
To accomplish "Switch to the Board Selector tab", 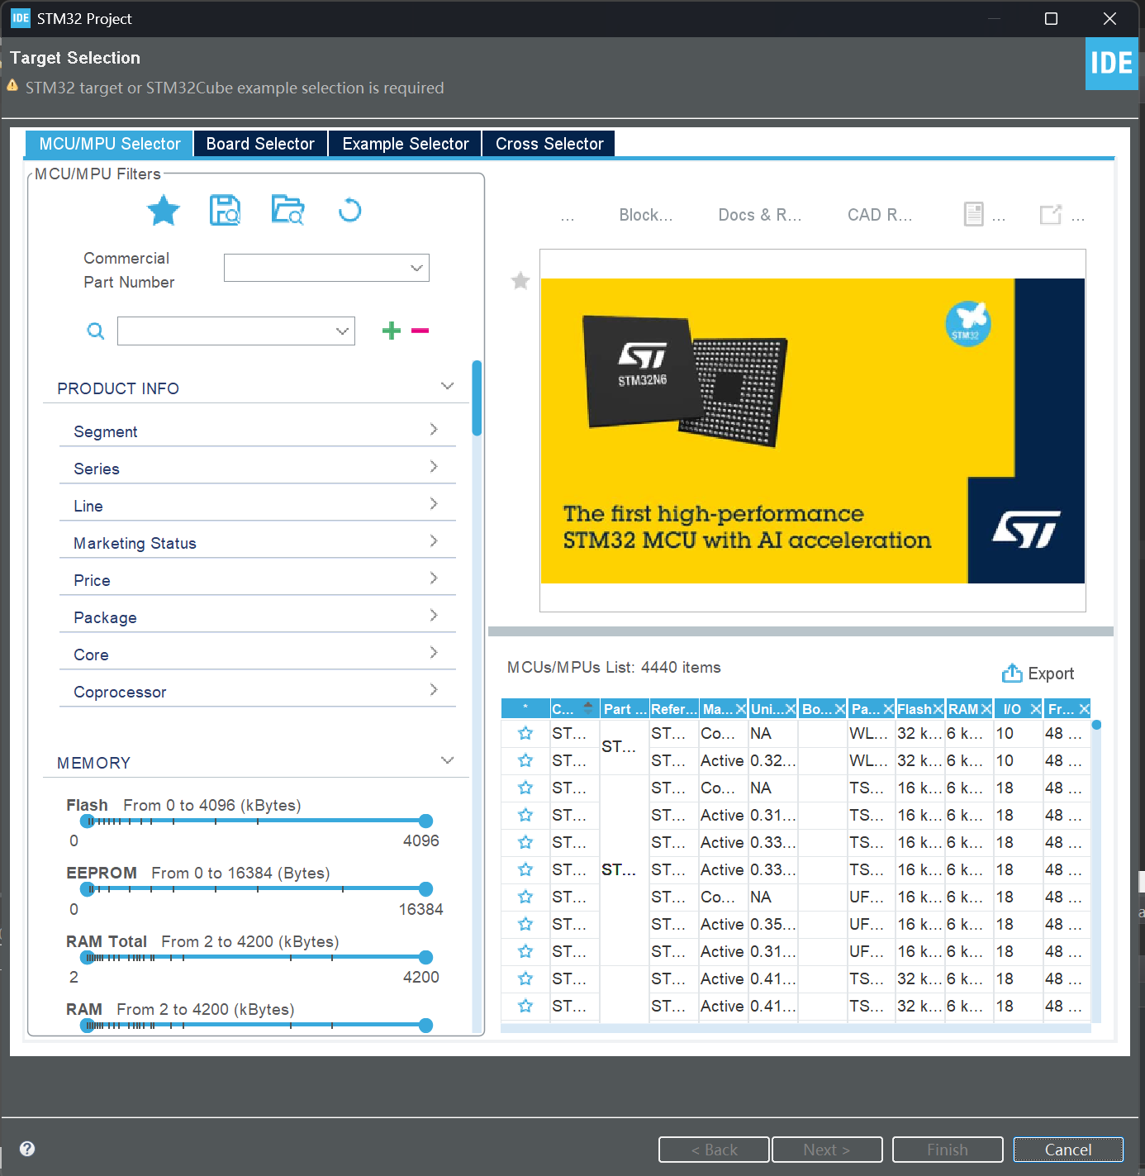I will 260,144.
